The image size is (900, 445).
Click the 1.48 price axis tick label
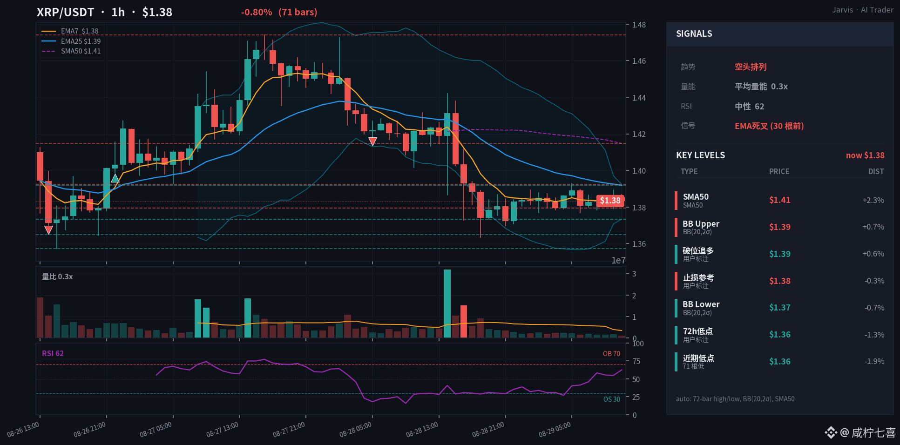[639, 25]
